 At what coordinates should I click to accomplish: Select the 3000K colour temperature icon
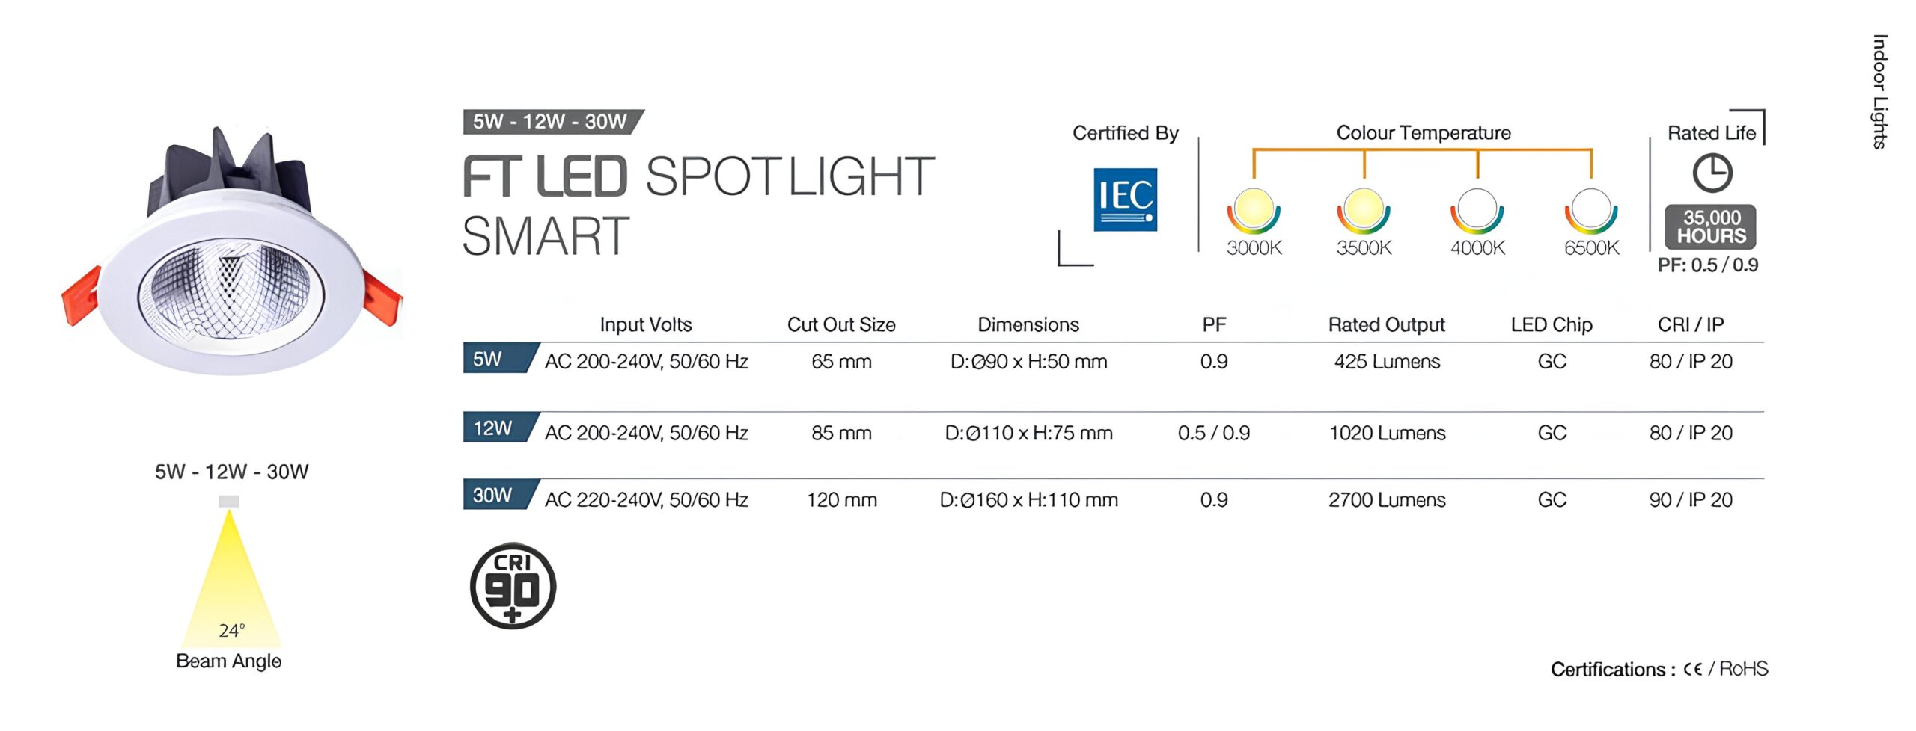coord(1254,211)
